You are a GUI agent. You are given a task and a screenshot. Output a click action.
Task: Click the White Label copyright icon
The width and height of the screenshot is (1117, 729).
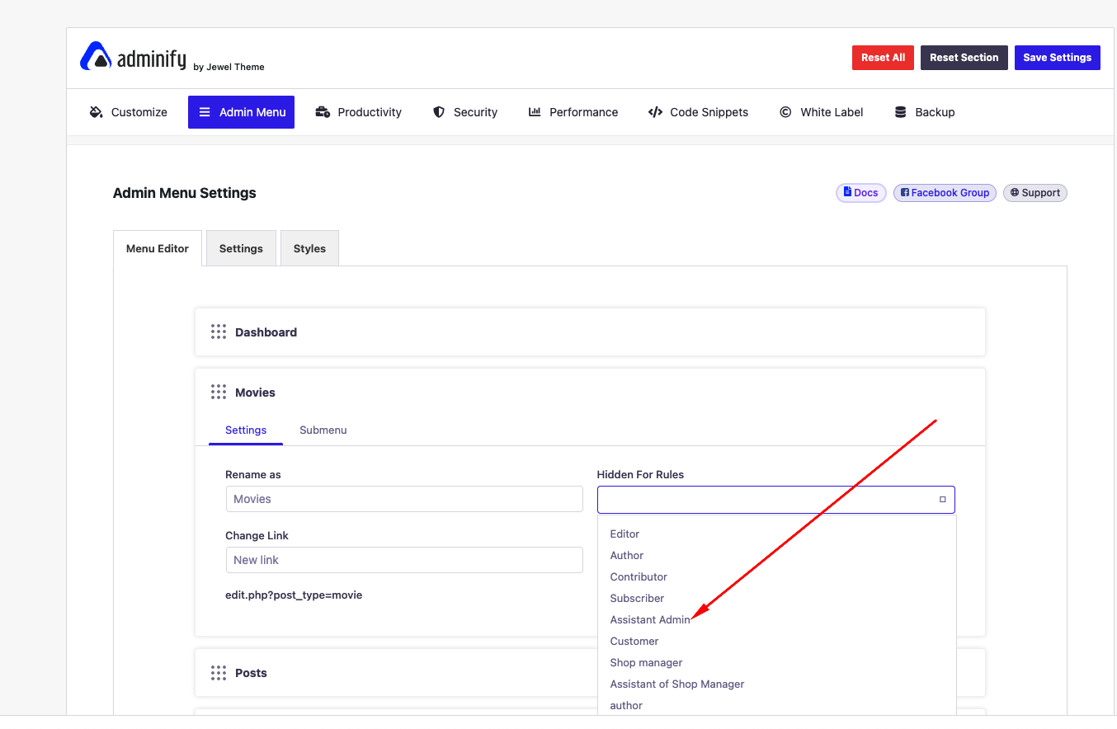[785, 112]
